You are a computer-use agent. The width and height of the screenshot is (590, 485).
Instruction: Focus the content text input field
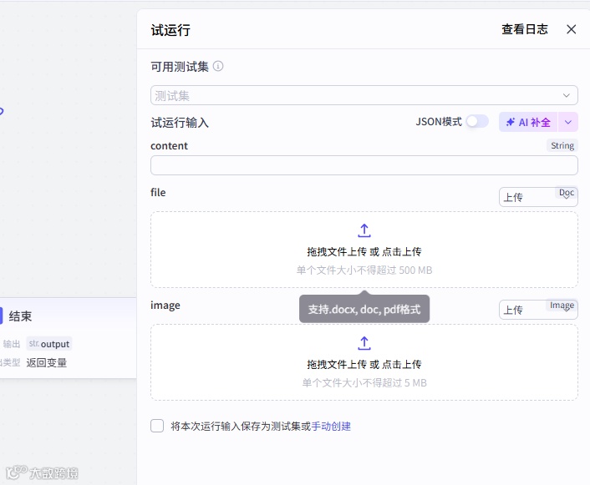click(x=364, y=165)
